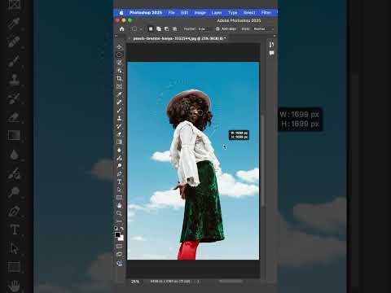
Task: Select the Pen tool
Action: click(119, 173)
